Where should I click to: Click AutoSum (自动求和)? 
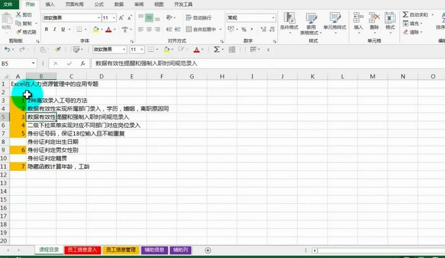point(415,15)
